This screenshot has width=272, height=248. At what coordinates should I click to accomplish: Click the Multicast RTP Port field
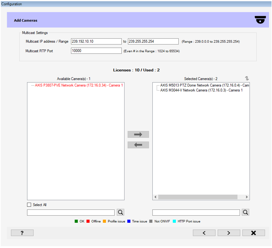point(96,51)
